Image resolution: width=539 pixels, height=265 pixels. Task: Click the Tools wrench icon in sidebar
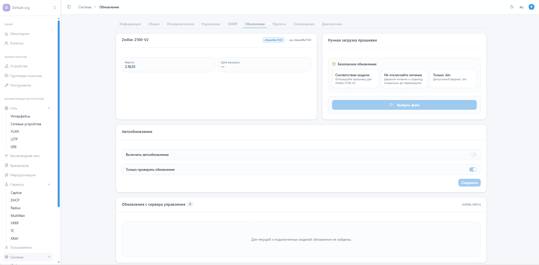[6, 85]
